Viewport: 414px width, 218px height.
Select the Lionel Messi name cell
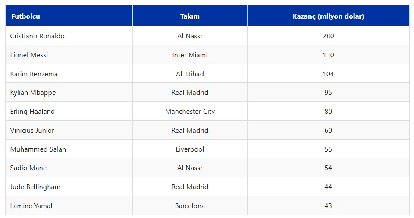29,55
